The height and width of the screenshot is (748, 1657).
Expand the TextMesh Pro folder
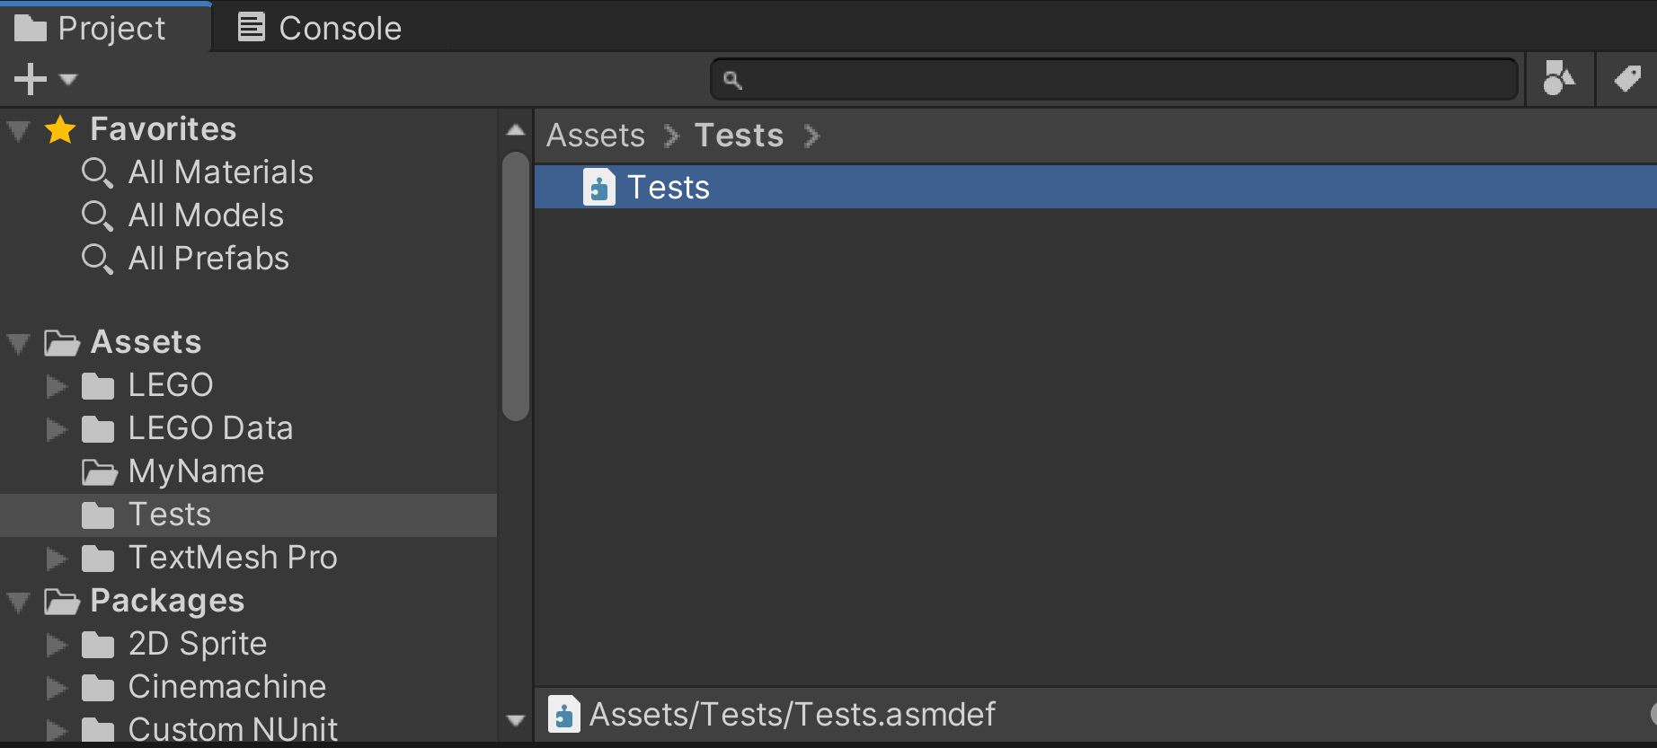pyautogui.click(x=57, y=559)
